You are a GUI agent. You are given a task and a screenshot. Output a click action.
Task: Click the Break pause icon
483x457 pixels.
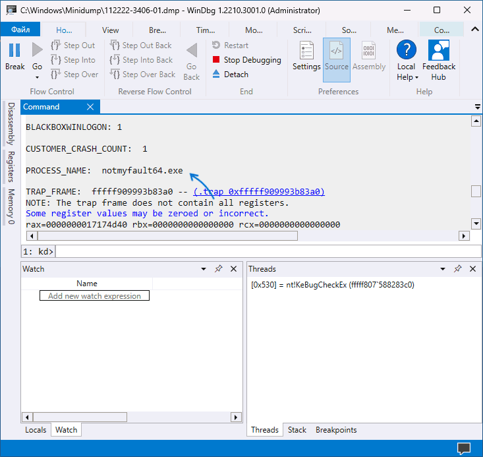(14, 50)
